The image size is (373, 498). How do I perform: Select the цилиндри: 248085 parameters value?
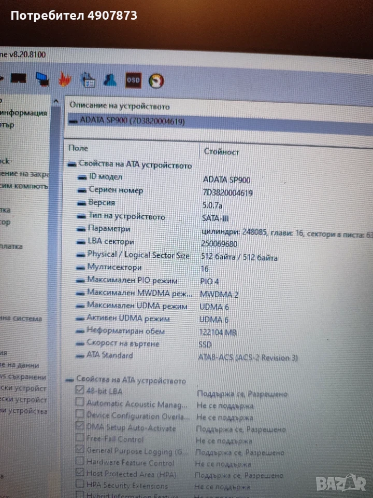287,233
